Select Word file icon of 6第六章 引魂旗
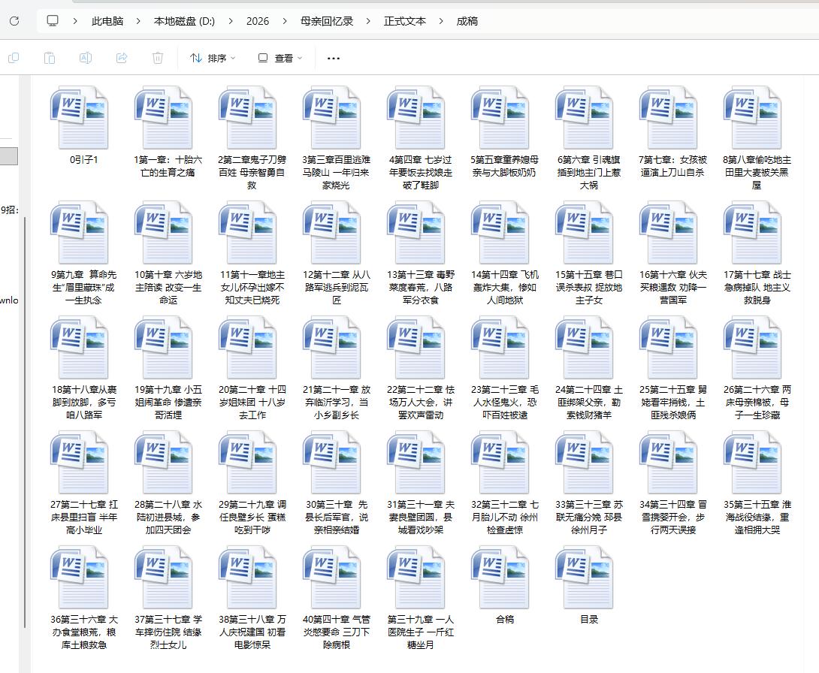819x673 pixels. click(583, 118)
